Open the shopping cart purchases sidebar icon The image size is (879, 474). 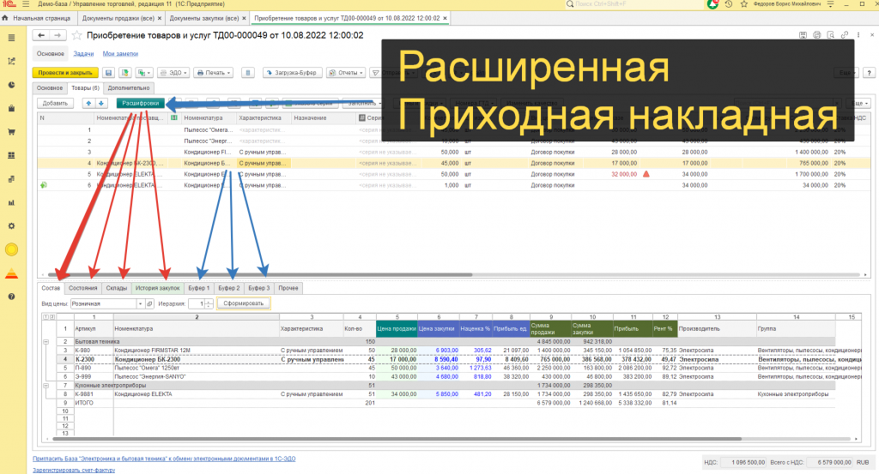click(11, 132)
